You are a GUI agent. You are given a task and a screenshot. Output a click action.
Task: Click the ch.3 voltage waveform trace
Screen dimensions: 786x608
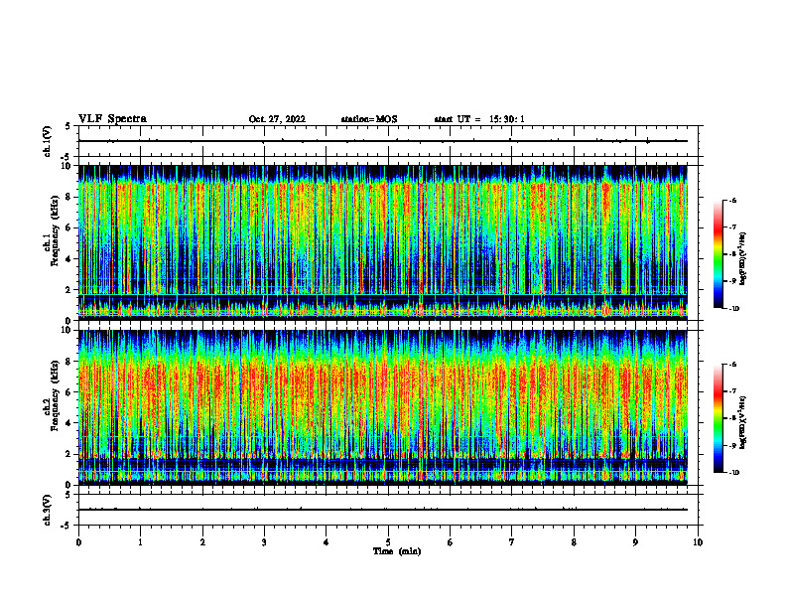(382, 510)
